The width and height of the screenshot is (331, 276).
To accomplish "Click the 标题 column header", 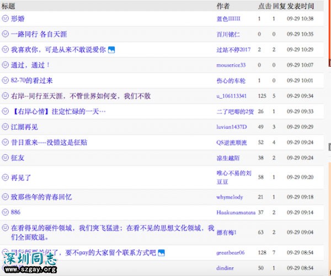I will [x=8, y=6].
